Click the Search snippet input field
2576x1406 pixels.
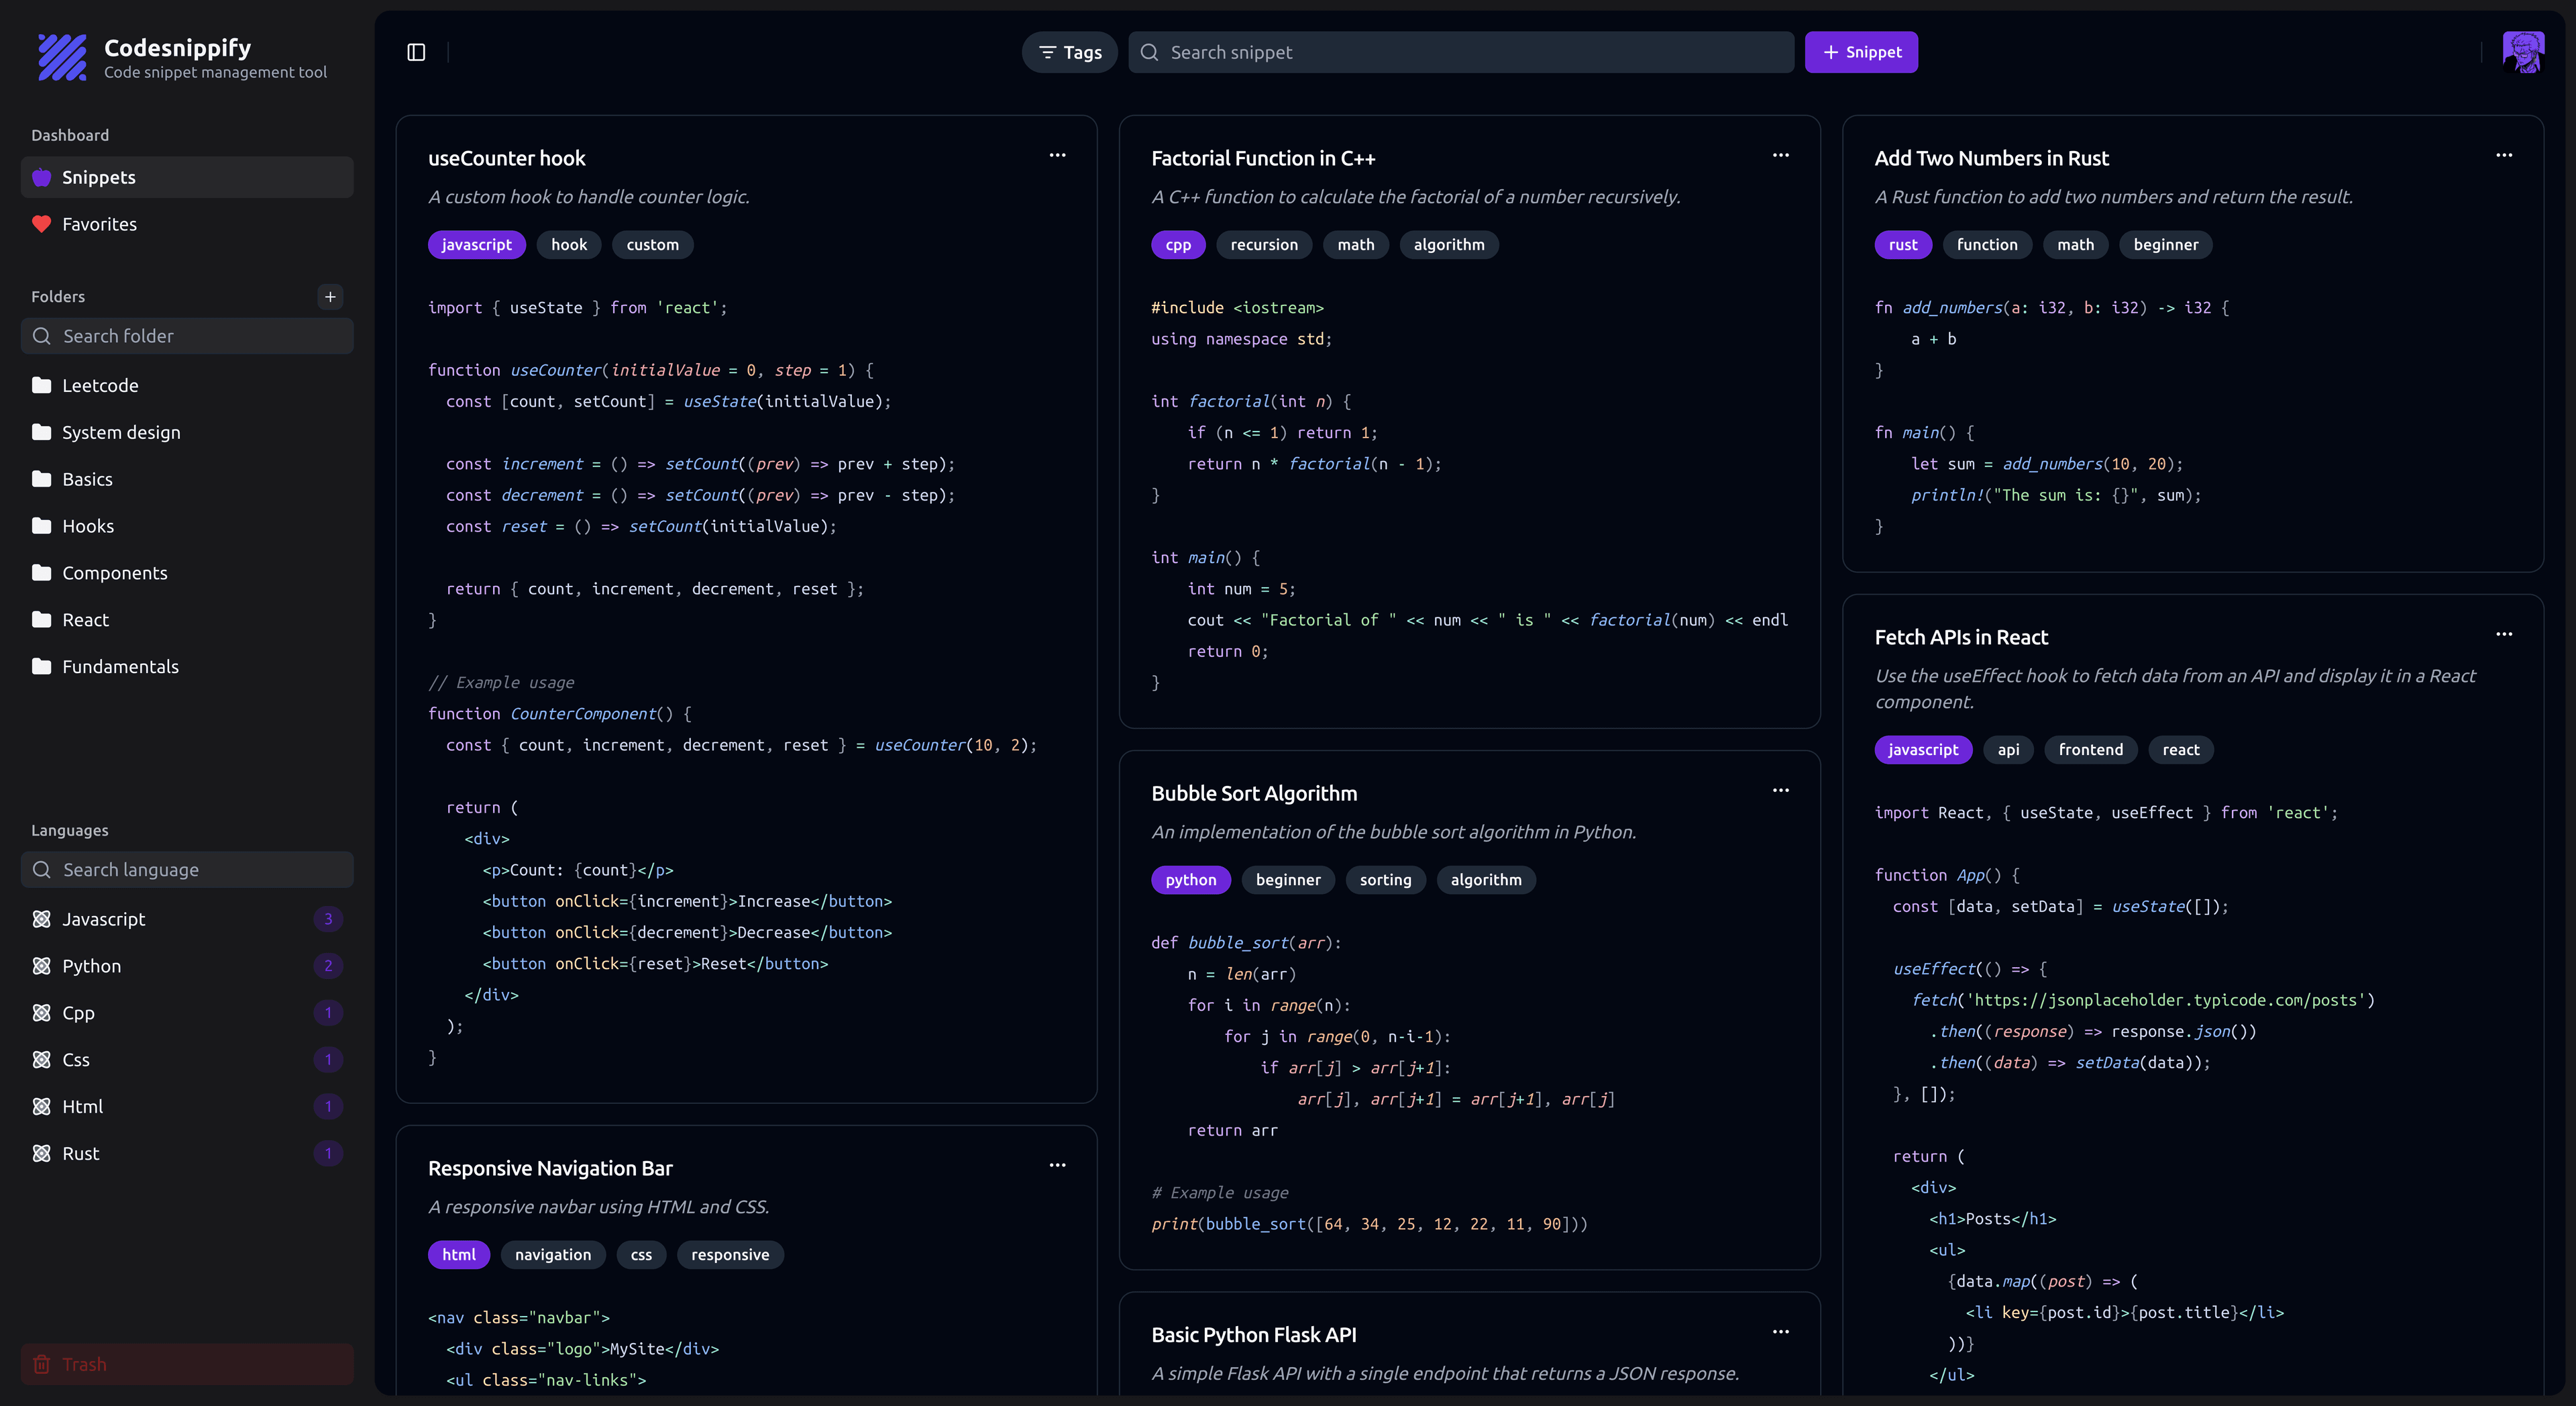coord(1460,52)
